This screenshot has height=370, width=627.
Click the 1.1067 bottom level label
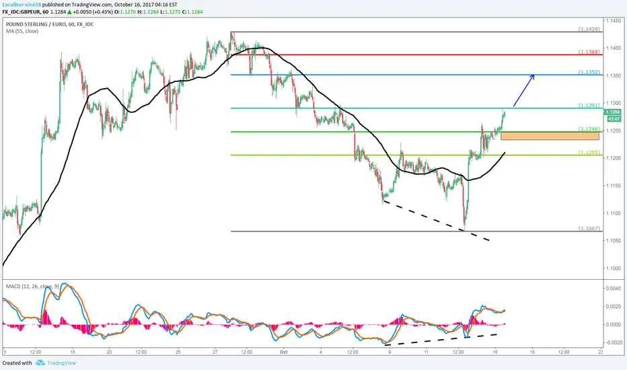(589, 229)
